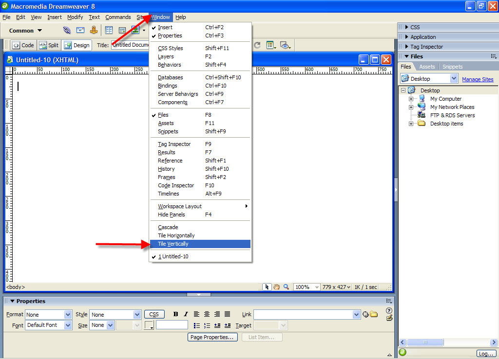This screenshot has width=499, height=359.
Task: Open Properties panel help question icon
Action: tap(389, 310)
